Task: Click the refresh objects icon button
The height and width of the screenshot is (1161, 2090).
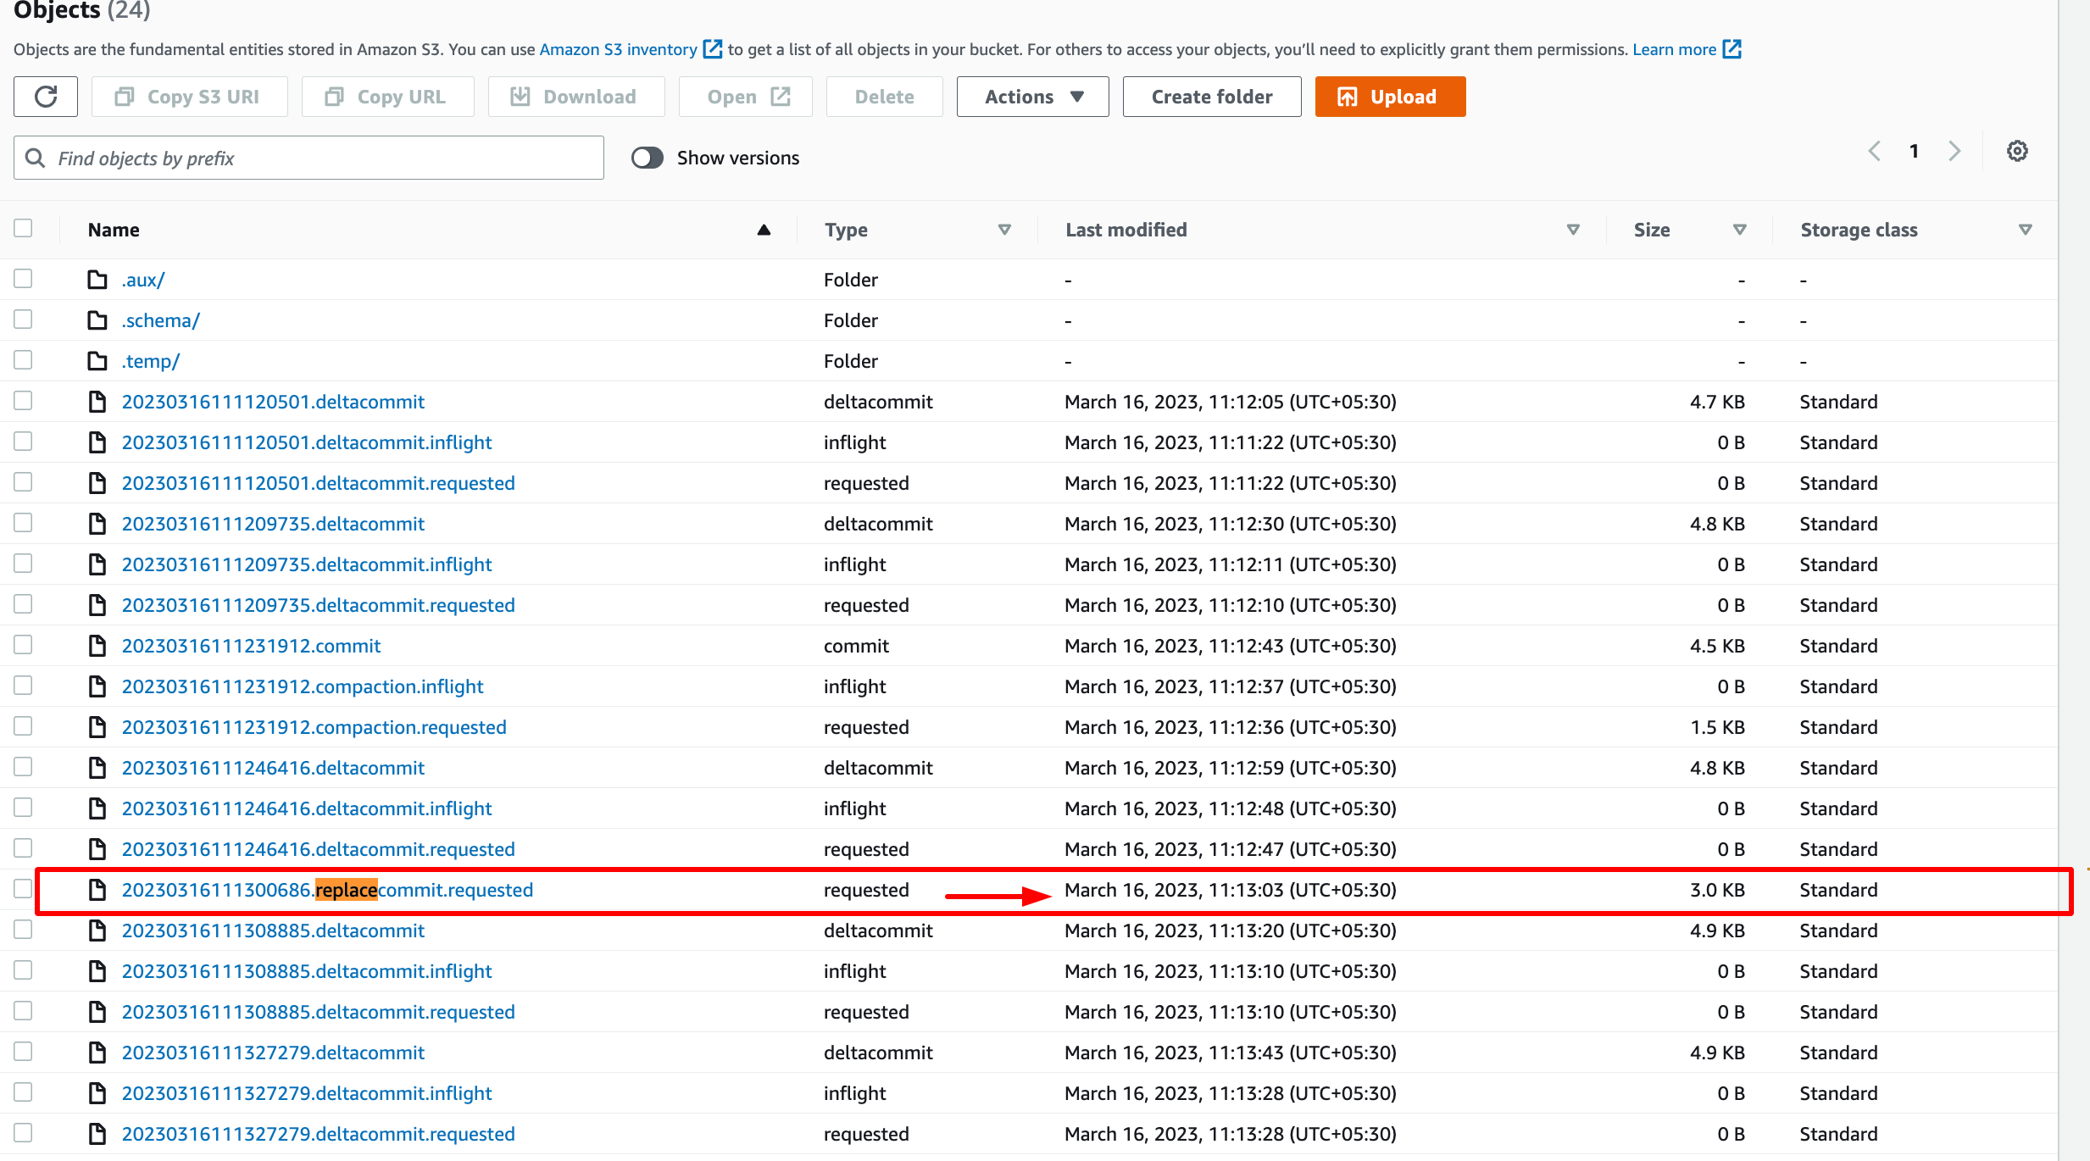Action: (46, 97)
